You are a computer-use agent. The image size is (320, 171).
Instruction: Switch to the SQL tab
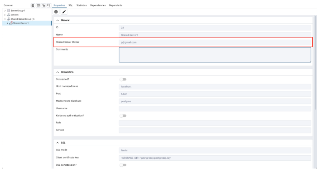pos(71,6)
